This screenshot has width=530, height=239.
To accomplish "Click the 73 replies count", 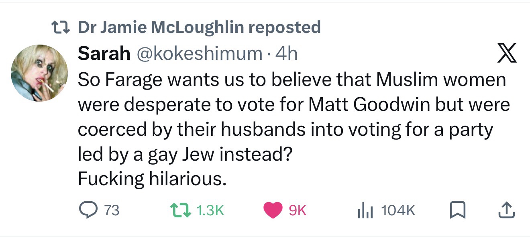I will coord(112,210).
